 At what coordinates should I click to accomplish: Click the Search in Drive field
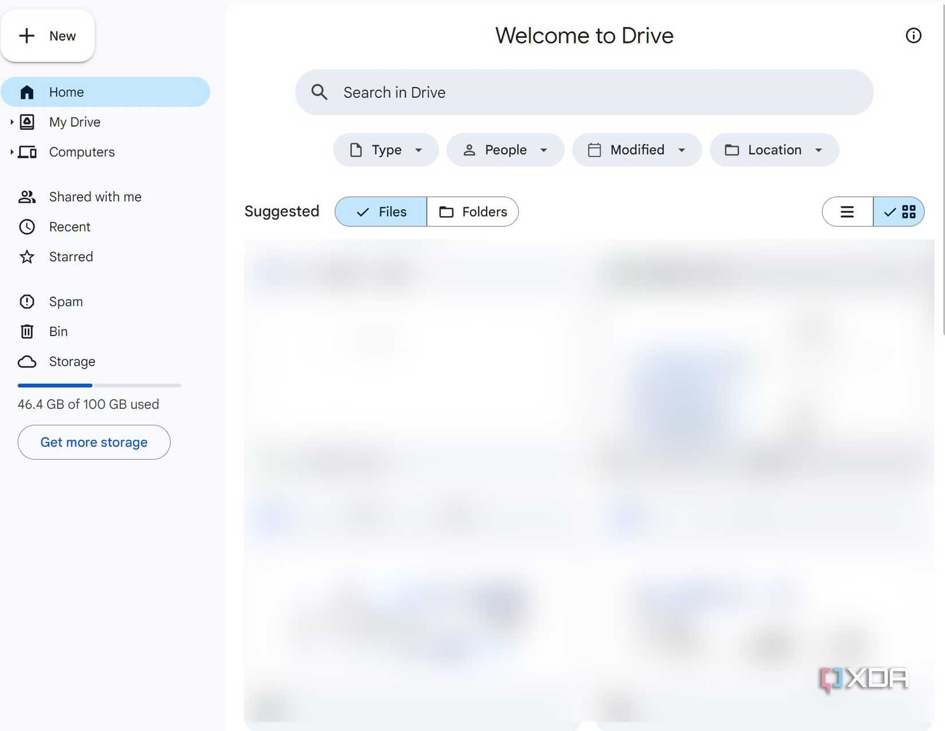pyautogui.click(x=584, y=92)
